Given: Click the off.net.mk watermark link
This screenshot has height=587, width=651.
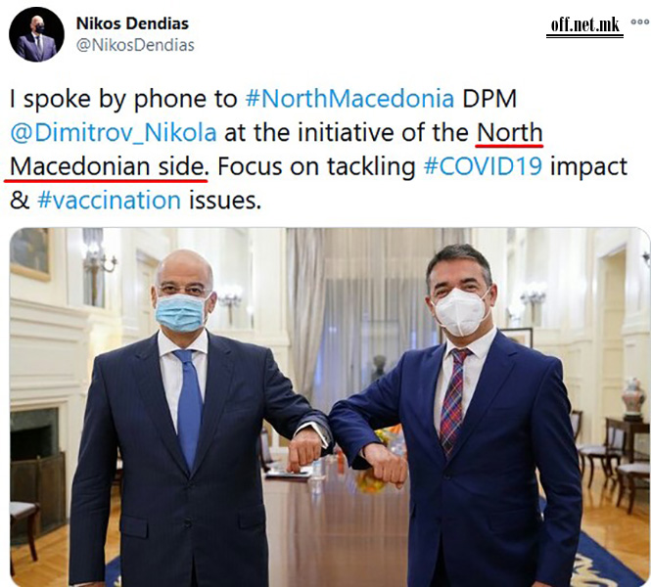Looking at the screenshot, I should (x=585, y=25).
